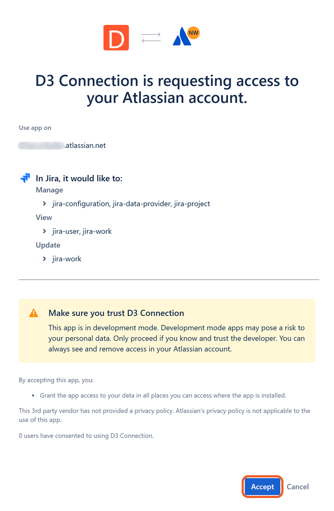Image resolution: width=334 pixels, height=511 pixels.
Task: Select the jira-configuration, jira-data-provider, jira-project scope line
Action: [x=131, y=204]
